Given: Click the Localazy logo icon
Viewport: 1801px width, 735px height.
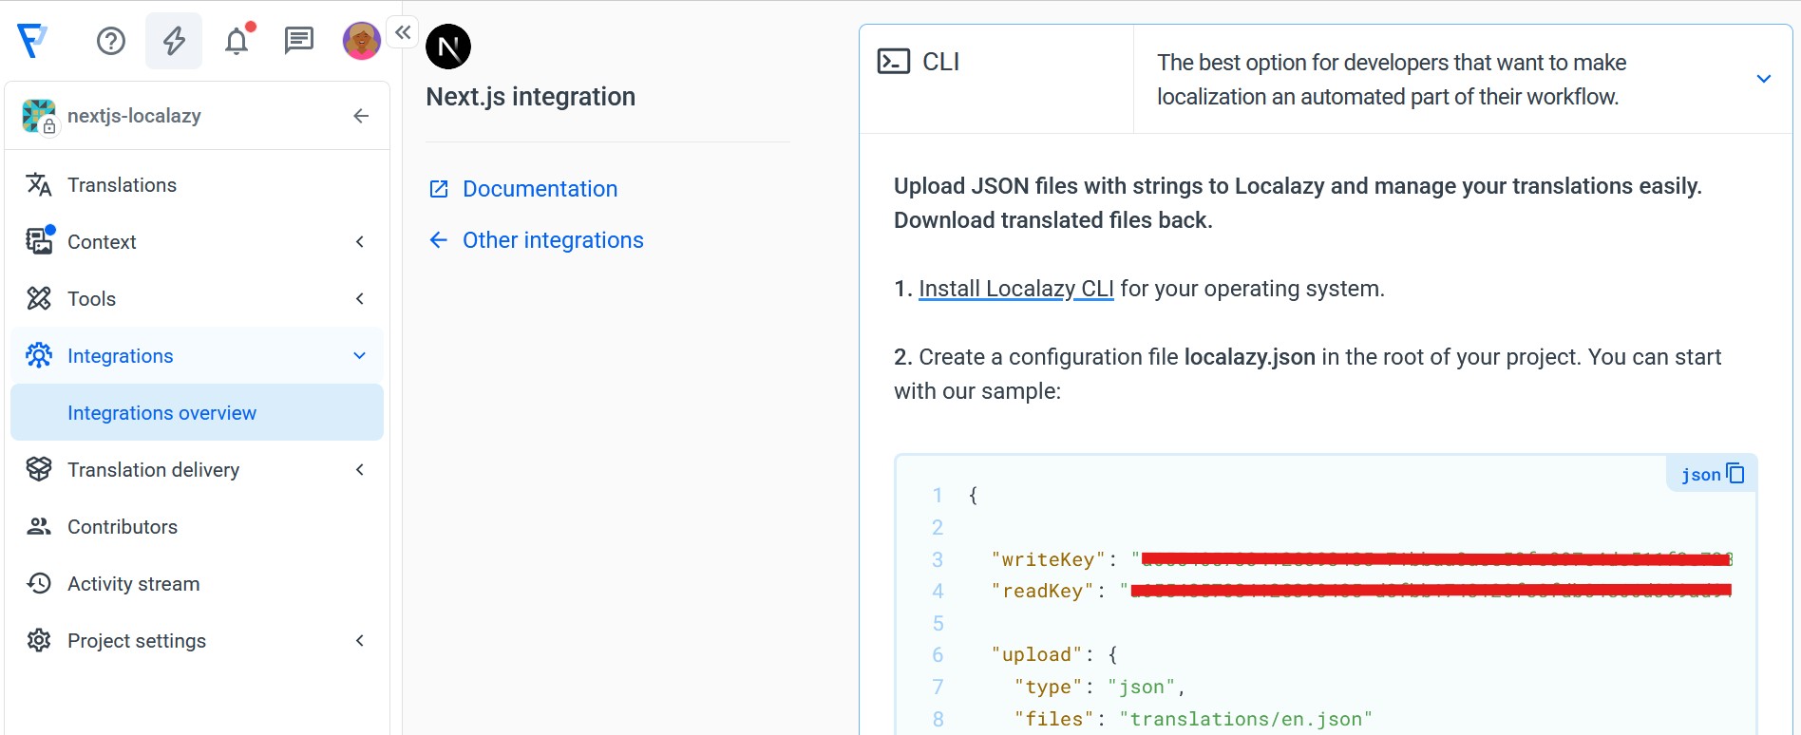Looking at the screenshot, I should (x=32, y=41).
